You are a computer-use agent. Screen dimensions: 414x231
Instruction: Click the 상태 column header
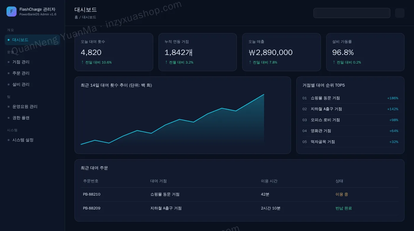339,181
